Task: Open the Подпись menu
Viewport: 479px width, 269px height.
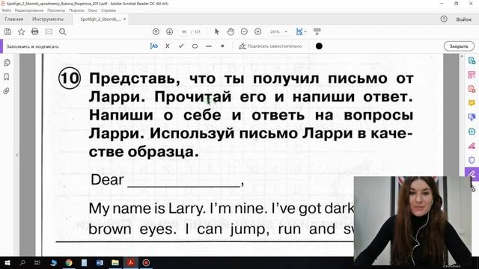Action: point(76,10)
